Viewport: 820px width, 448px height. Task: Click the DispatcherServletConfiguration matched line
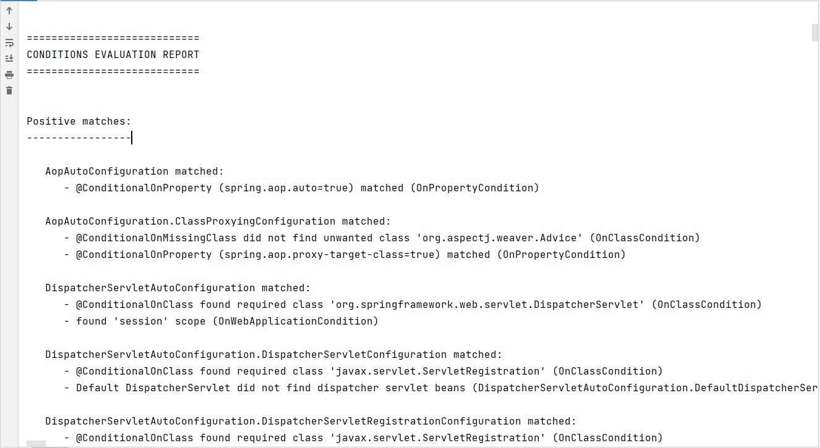click(274, 354)
